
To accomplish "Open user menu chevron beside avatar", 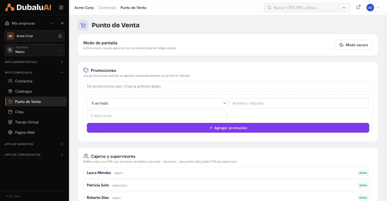I will (x=378, y=8).
